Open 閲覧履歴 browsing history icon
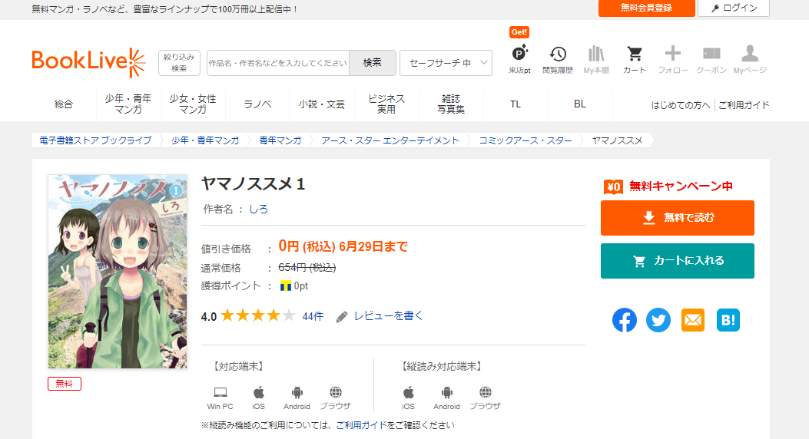Screen dimensions: 809x439 (558, 54)
